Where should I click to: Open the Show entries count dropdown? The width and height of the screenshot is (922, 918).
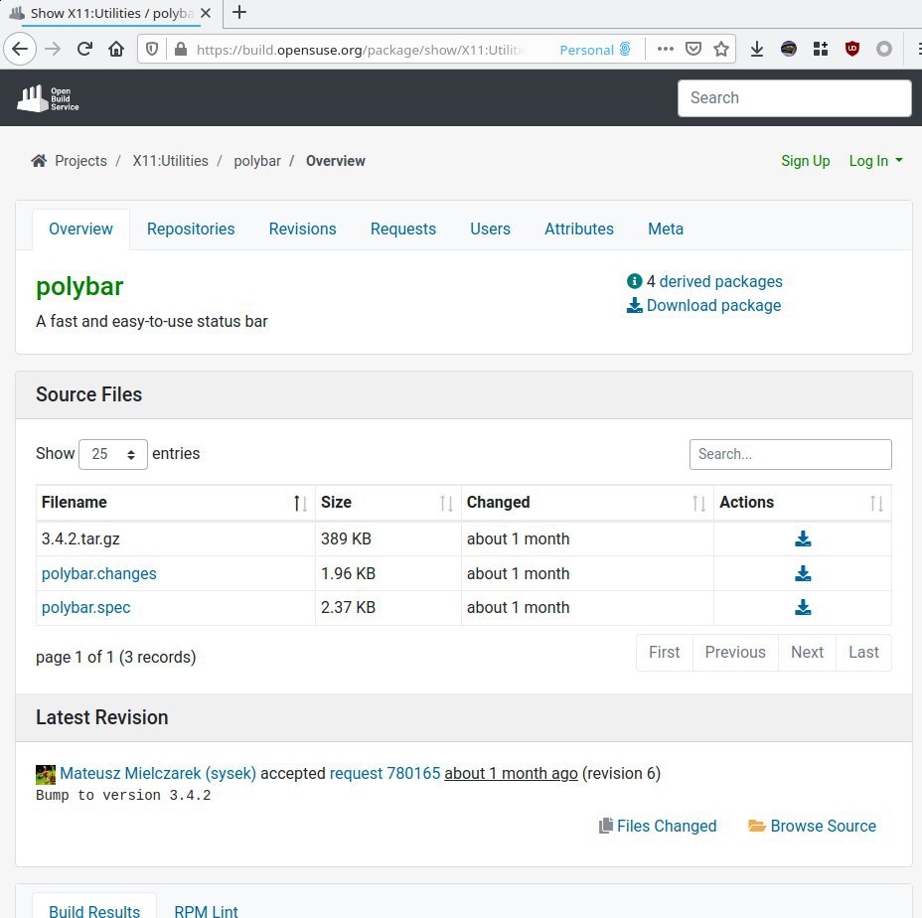point(113,454)
